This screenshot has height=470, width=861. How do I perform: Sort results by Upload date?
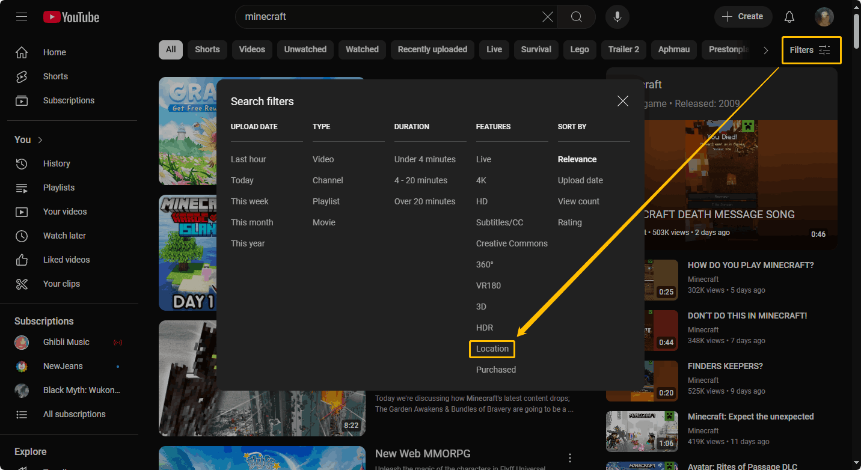580,180
